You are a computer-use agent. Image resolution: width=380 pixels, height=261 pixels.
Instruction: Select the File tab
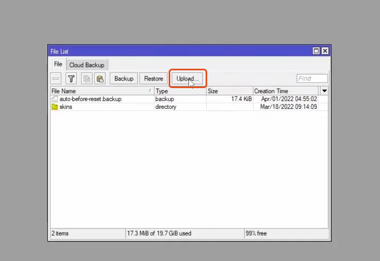[x=58, y=65]
